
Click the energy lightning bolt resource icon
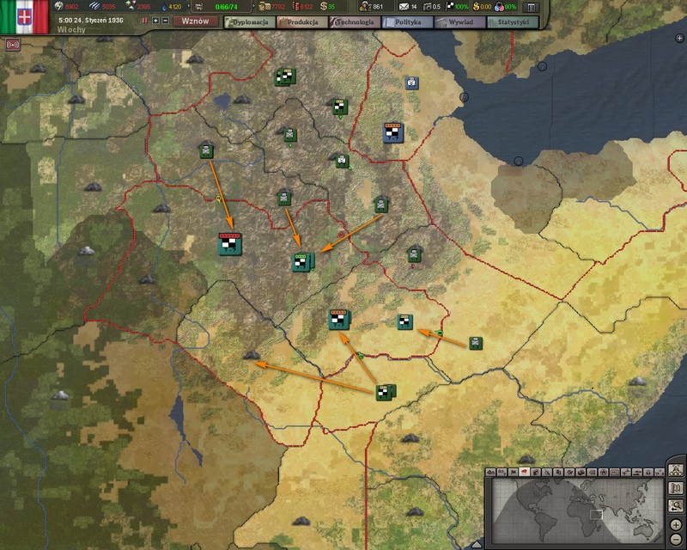[58, 6]
